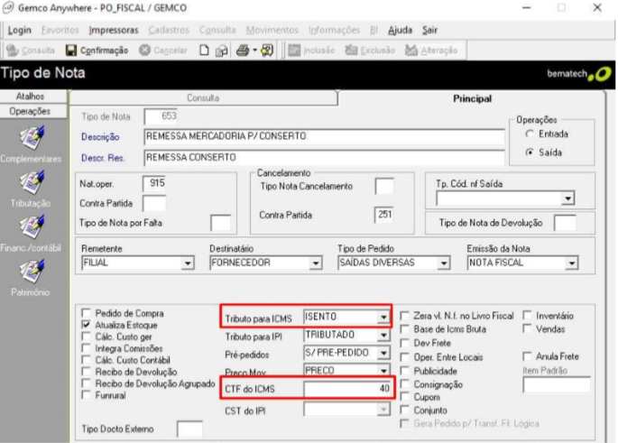Switch to the Consulta tab
The width and height of the screenshot is (618, 443).
(203, 98)
